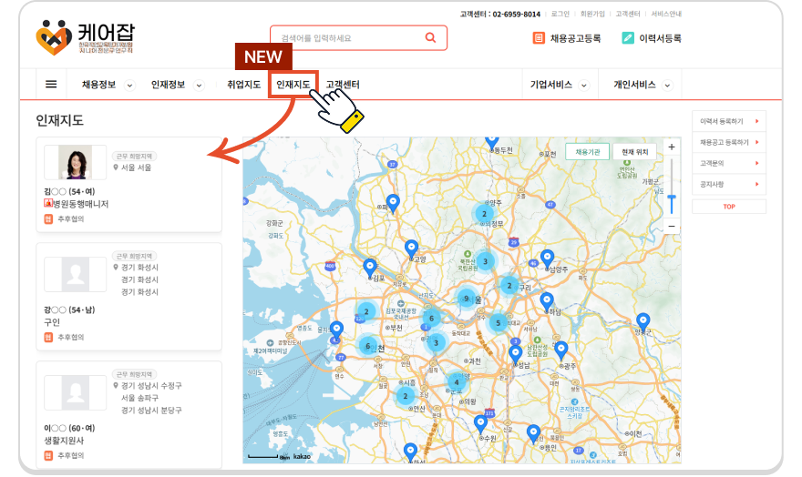This screenshot has height=477, width=802.
Task: Click 고객문의 sidebar button
Action: click(x=729, y=163)
